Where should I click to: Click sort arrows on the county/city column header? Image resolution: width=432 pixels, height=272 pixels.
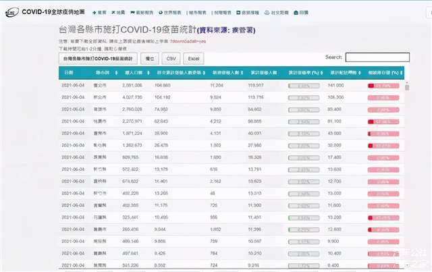pos(116,73)
